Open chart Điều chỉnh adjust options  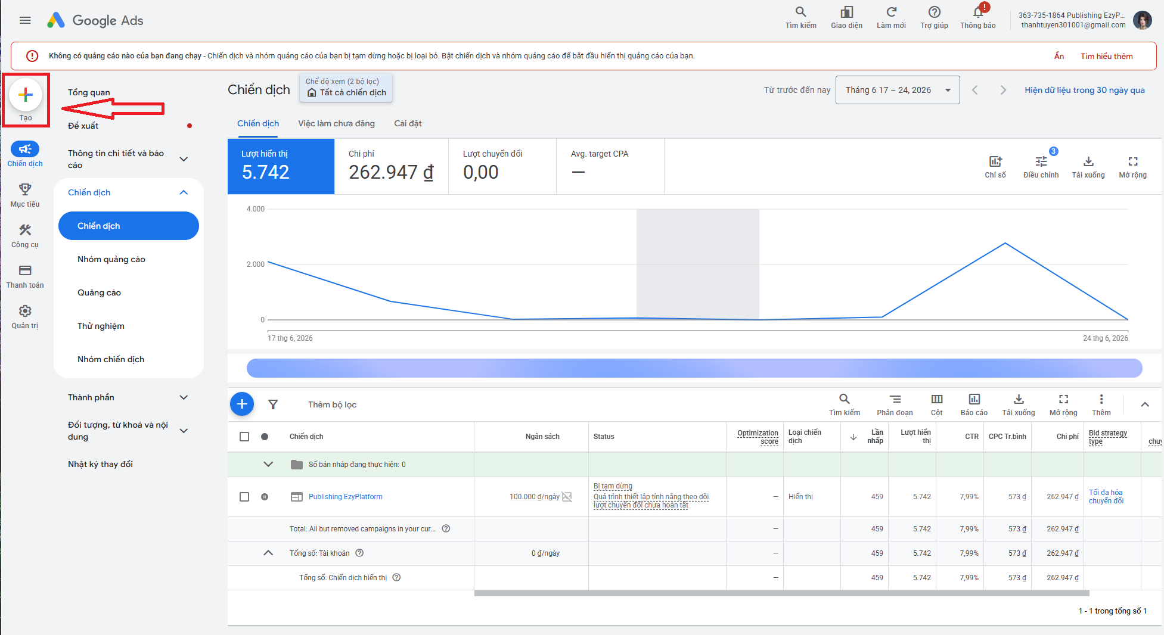(1041, 167)
